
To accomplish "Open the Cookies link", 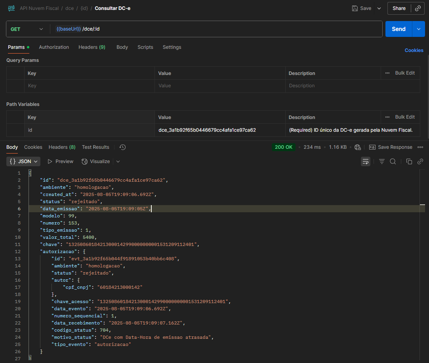I will point(414,50).
